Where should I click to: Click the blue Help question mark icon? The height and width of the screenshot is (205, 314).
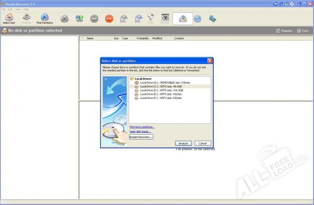197,18
